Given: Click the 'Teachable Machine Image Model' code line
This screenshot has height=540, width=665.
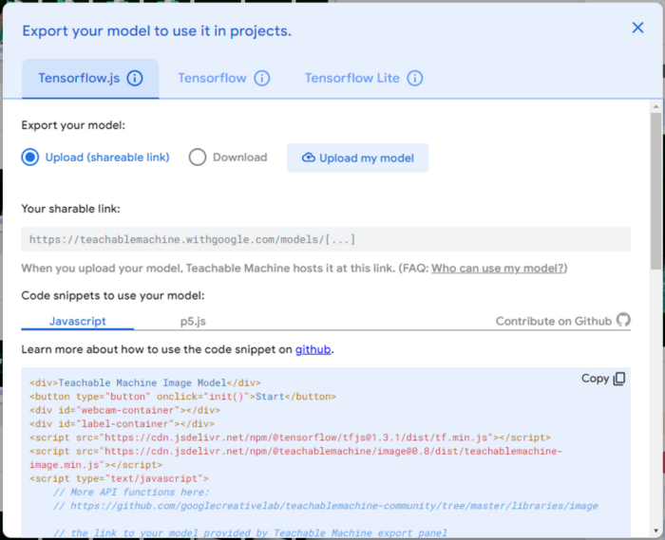Looking at the screenshot, I should [145, 382].
